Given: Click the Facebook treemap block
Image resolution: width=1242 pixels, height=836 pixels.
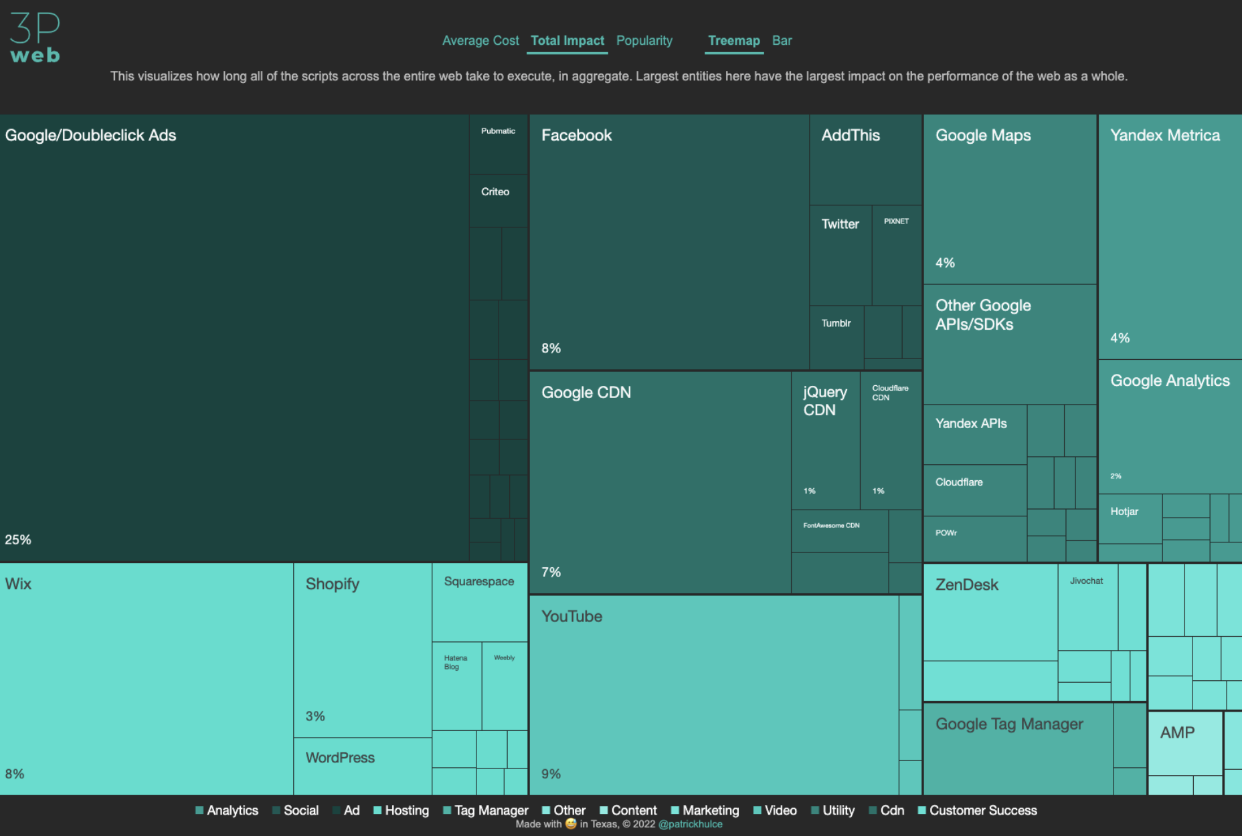Looking at the screenshot, I should pos(669,242).
